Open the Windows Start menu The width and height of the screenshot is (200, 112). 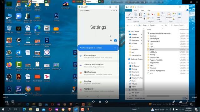coord(3,109)
